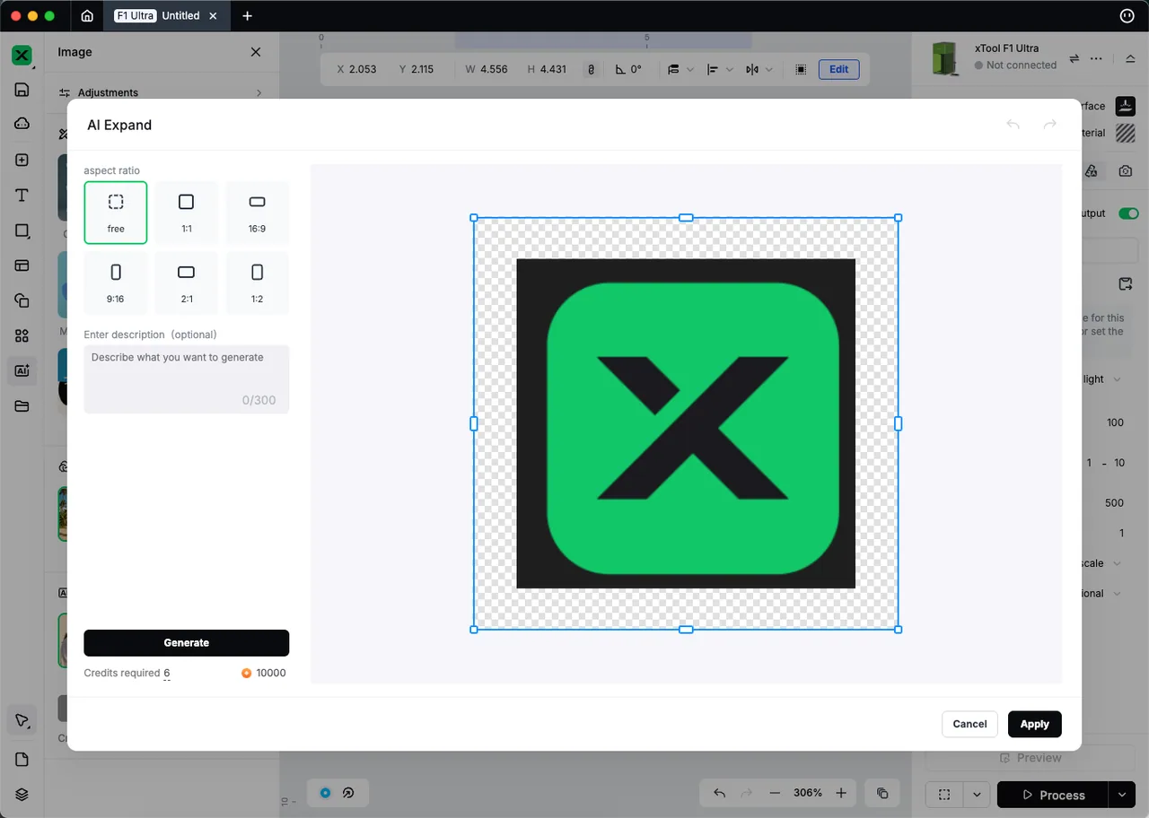Close the Image panel with the X

click(256, 52)
